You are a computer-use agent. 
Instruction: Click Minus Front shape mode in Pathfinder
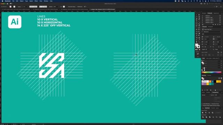[x=206, y=112]
